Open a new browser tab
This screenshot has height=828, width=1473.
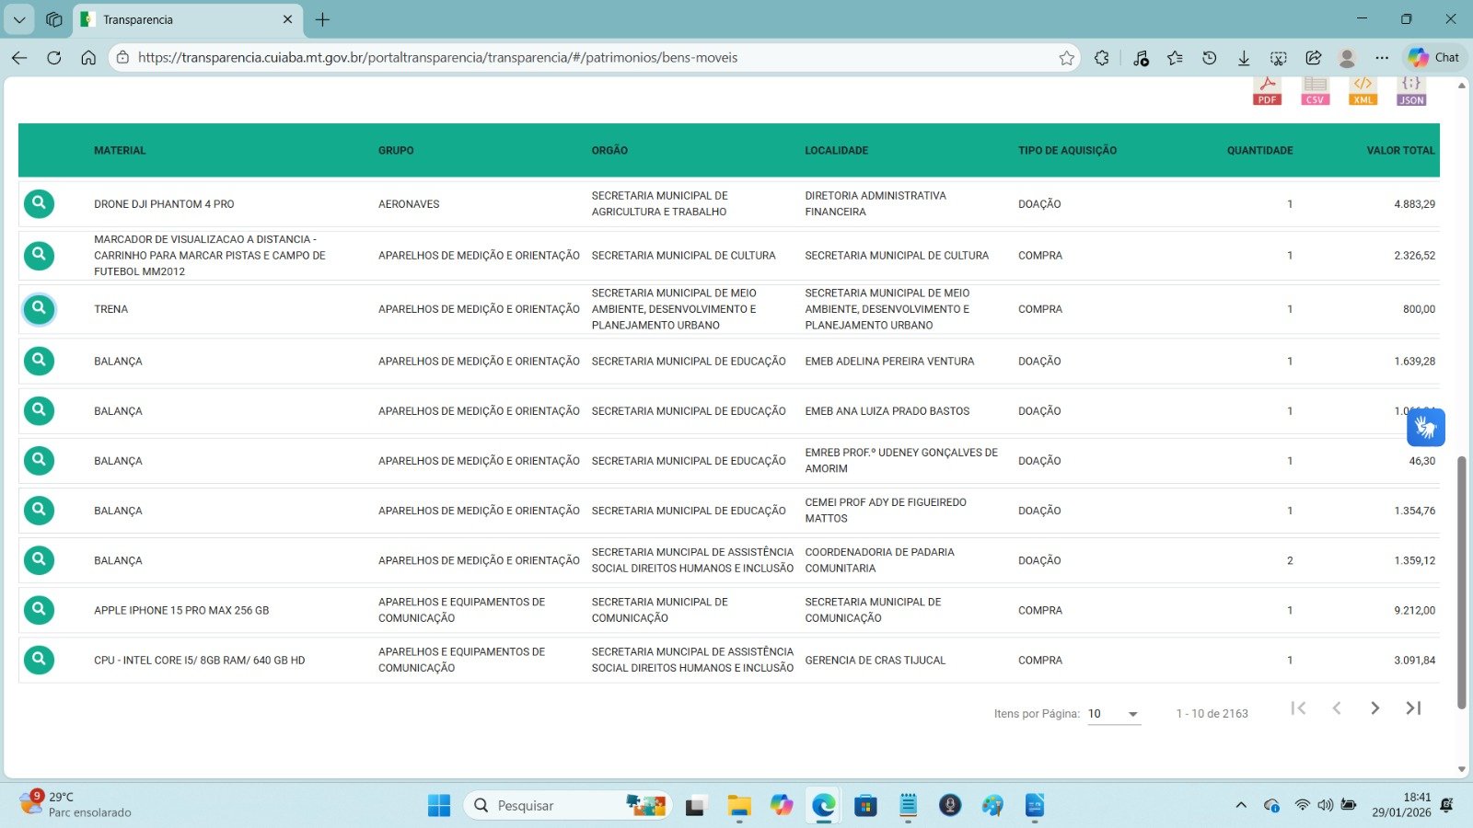[x=322, y=19]
